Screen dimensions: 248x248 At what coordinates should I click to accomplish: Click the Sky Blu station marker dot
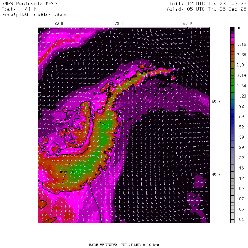point(61,172)
